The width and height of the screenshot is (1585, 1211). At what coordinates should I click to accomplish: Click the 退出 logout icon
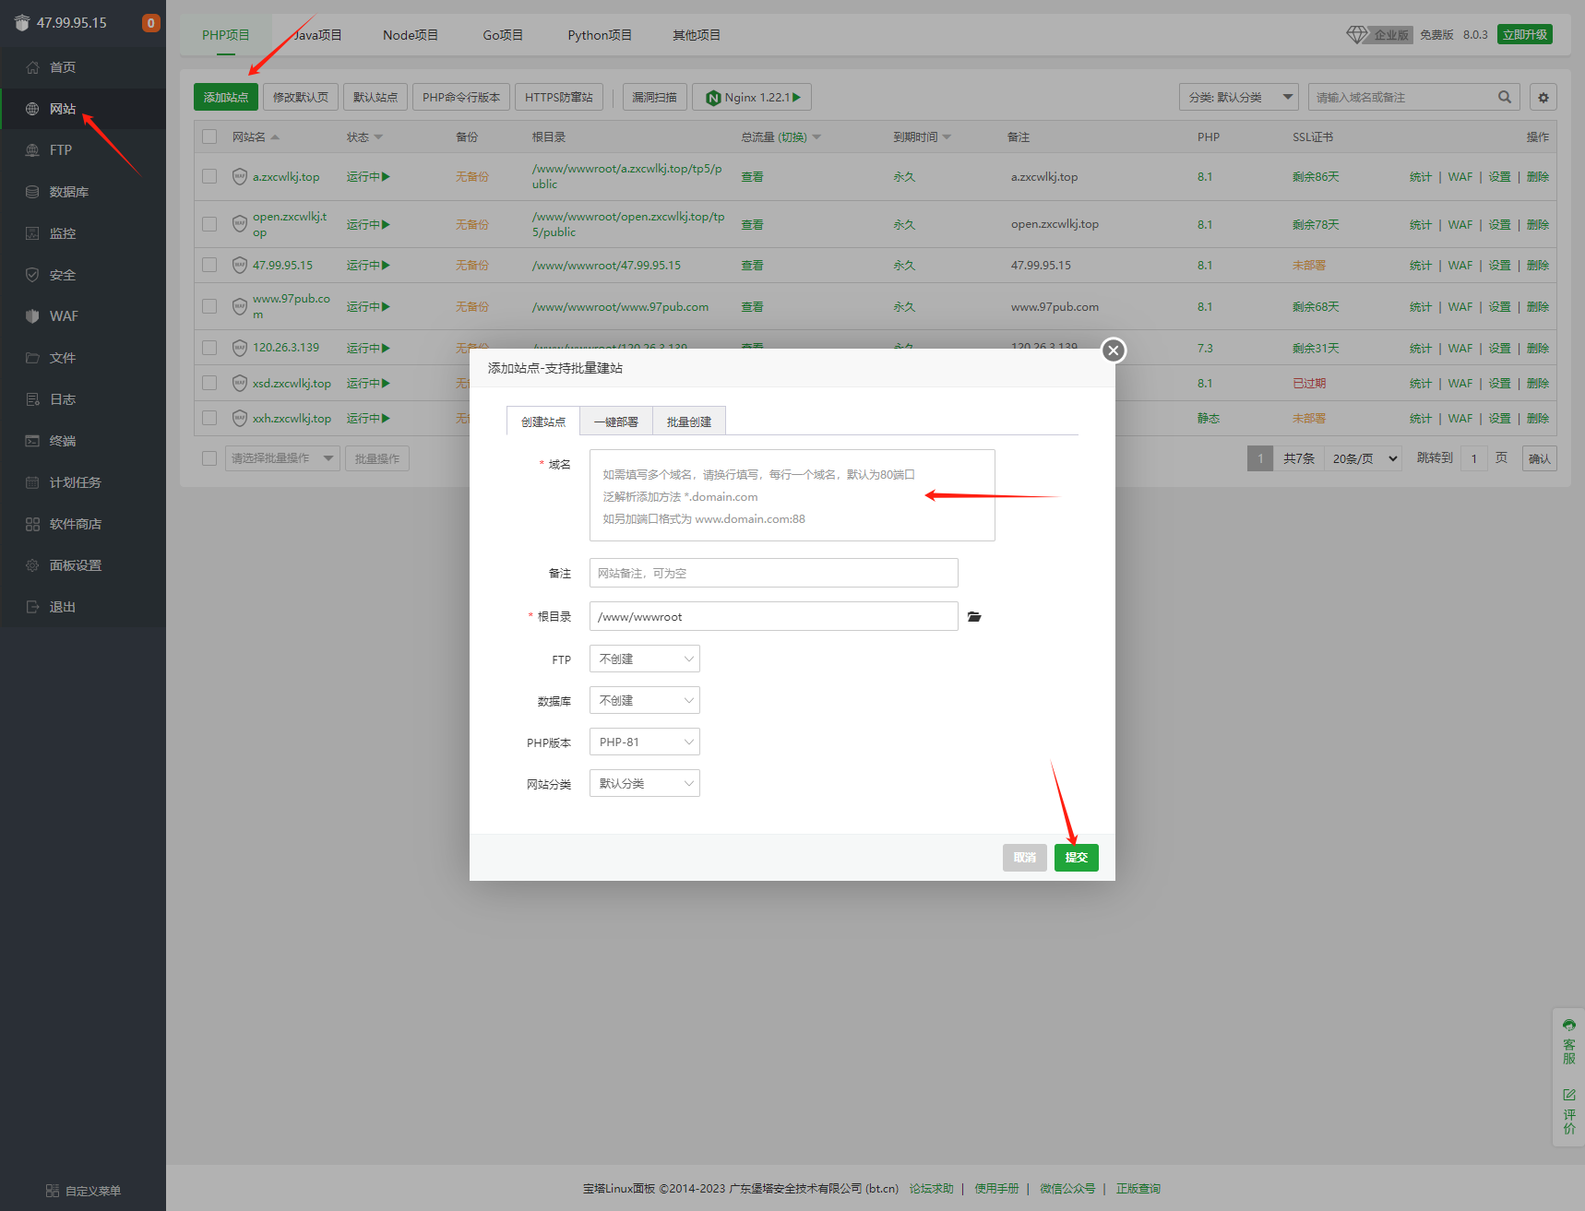tap(32, 607)
